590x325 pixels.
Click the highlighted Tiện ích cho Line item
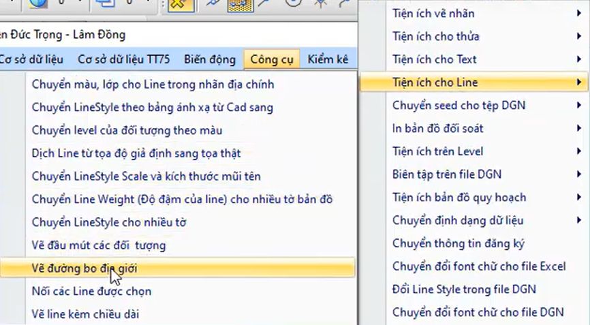tap(474, 82)
